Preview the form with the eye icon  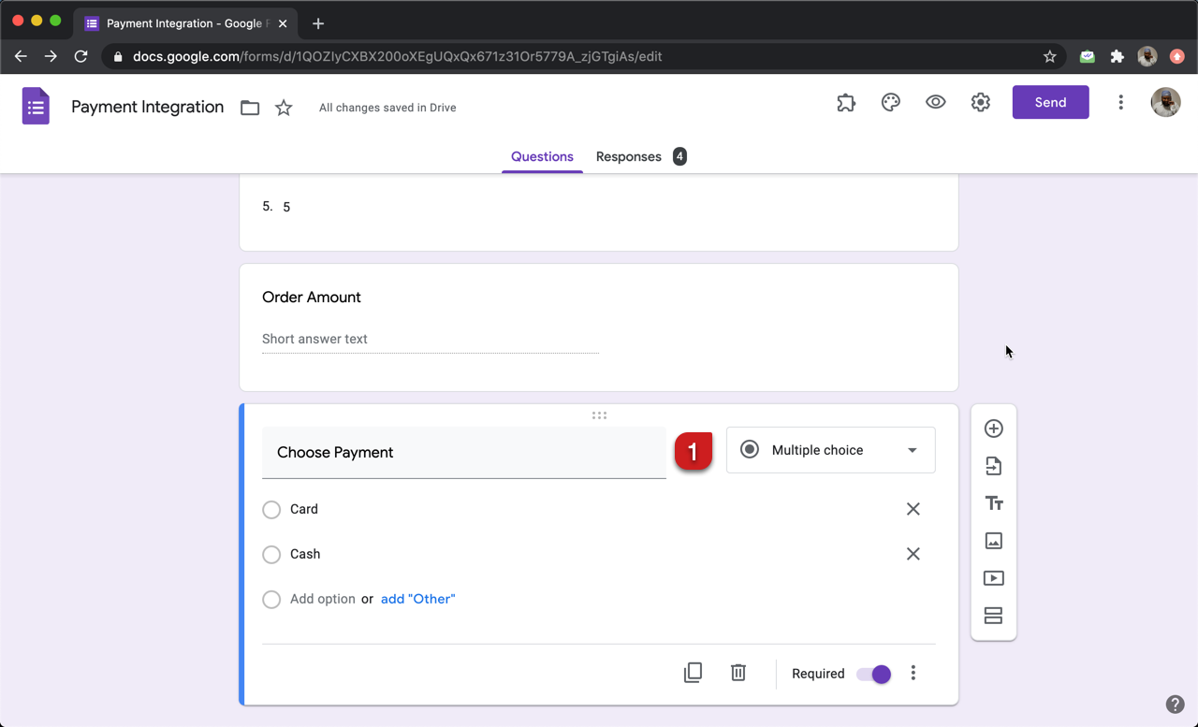point(935,102)
